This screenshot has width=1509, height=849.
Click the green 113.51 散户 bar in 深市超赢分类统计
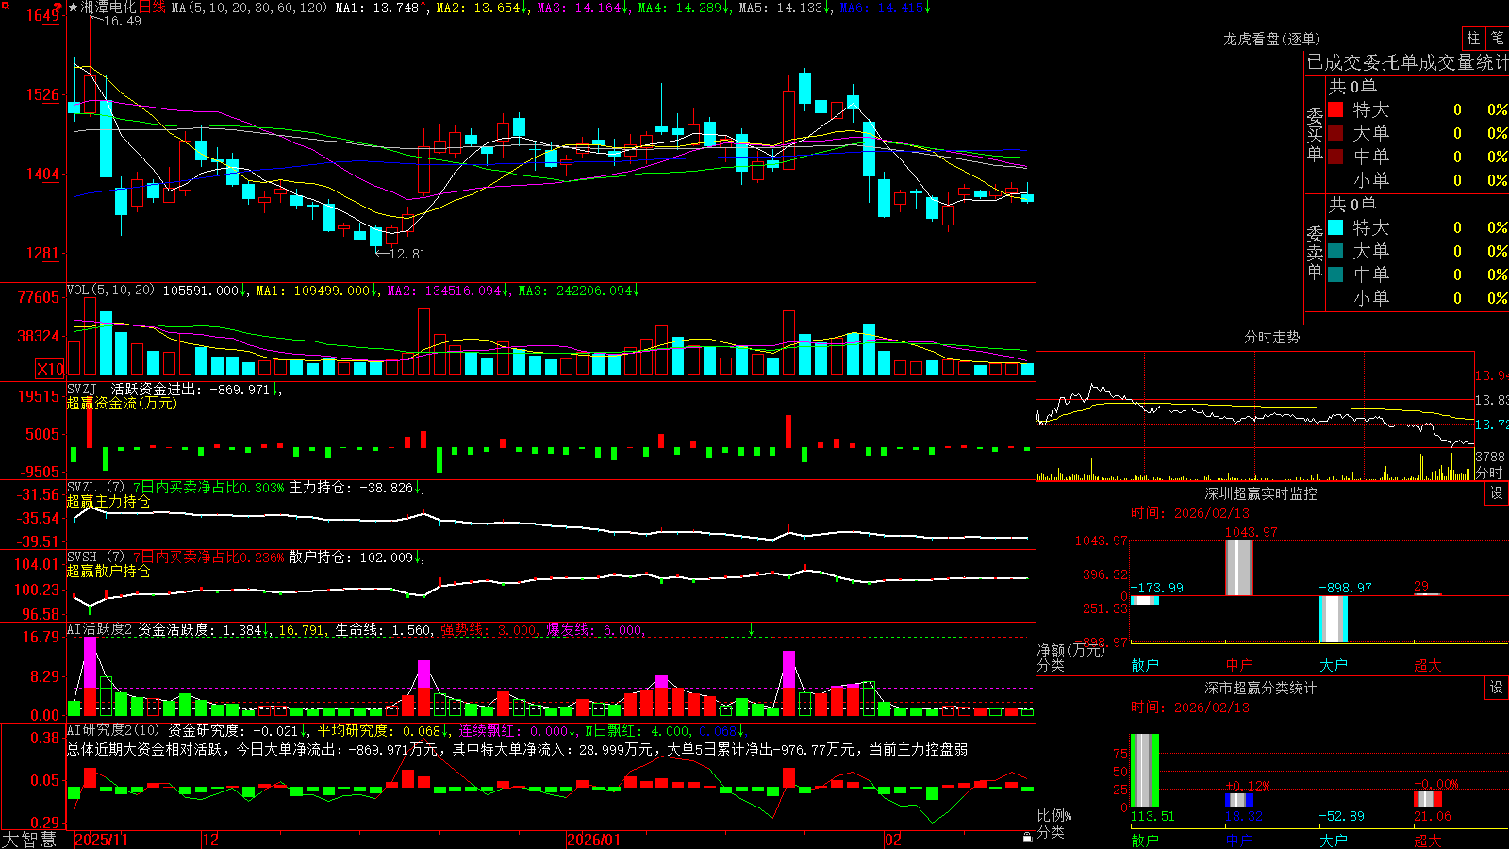1145,770
